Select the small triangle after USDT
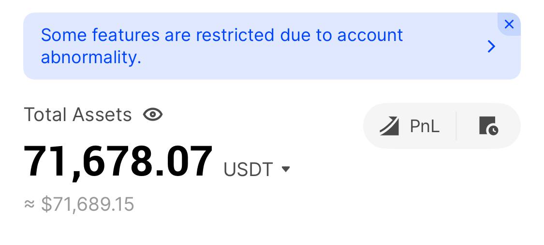Viewport: 544px width, 245px height. click(285, 169)
